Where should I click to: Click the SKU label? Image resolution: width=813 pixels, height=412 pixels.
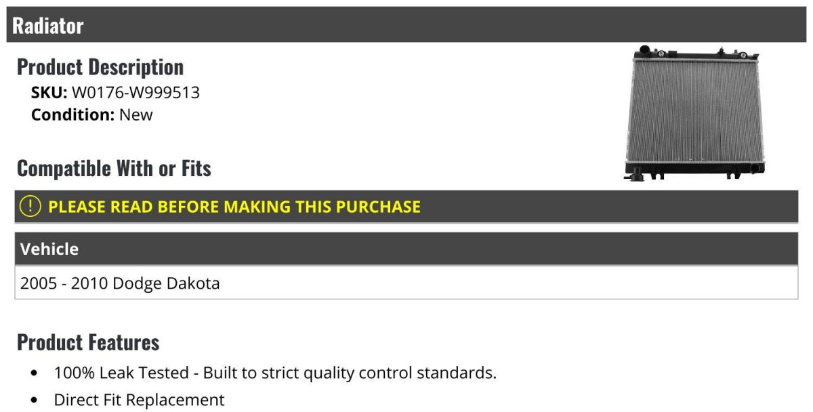point(49,93)
